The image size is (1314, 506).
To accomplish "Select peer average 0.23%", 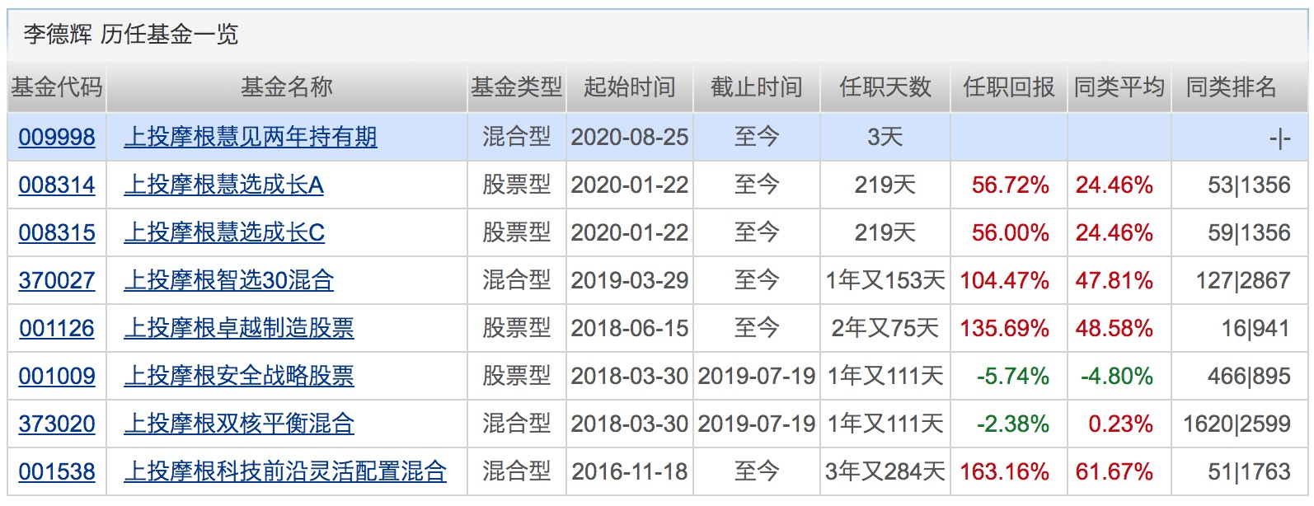I will pos(1121,424).
